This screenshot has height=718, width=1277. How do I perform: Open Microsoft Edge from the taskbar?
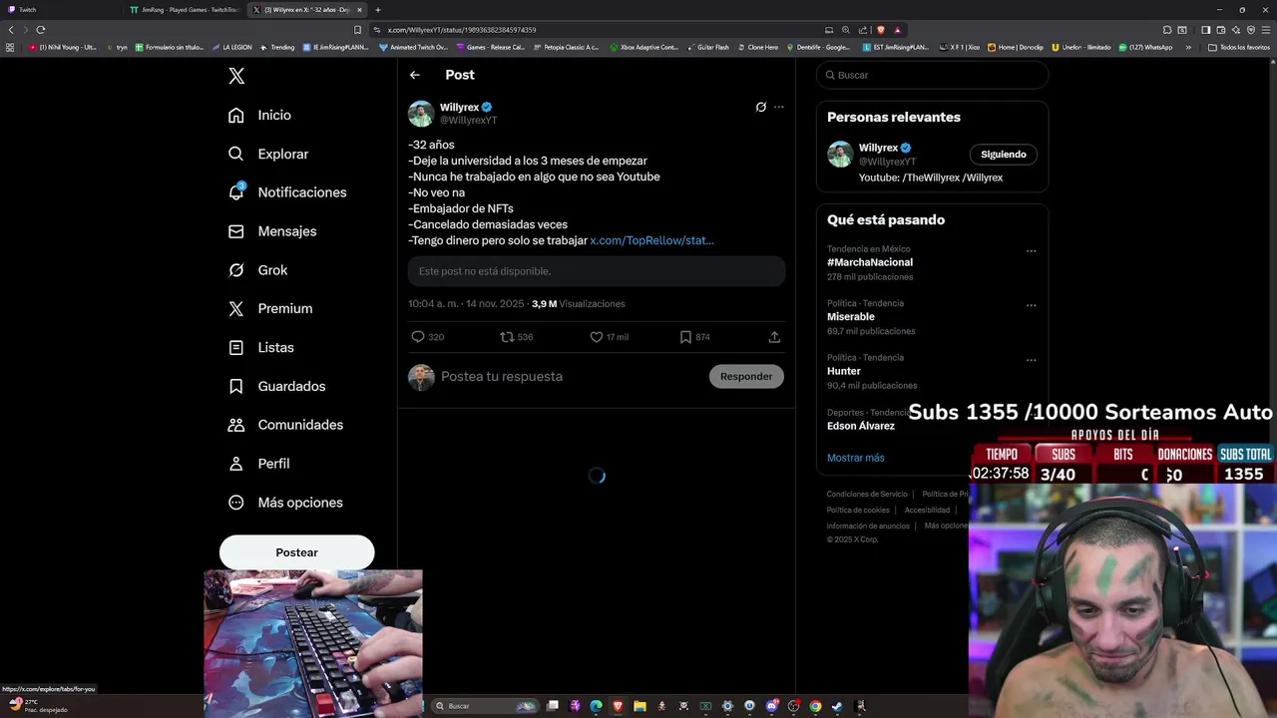pyautogui.click(x=596, y=706)
